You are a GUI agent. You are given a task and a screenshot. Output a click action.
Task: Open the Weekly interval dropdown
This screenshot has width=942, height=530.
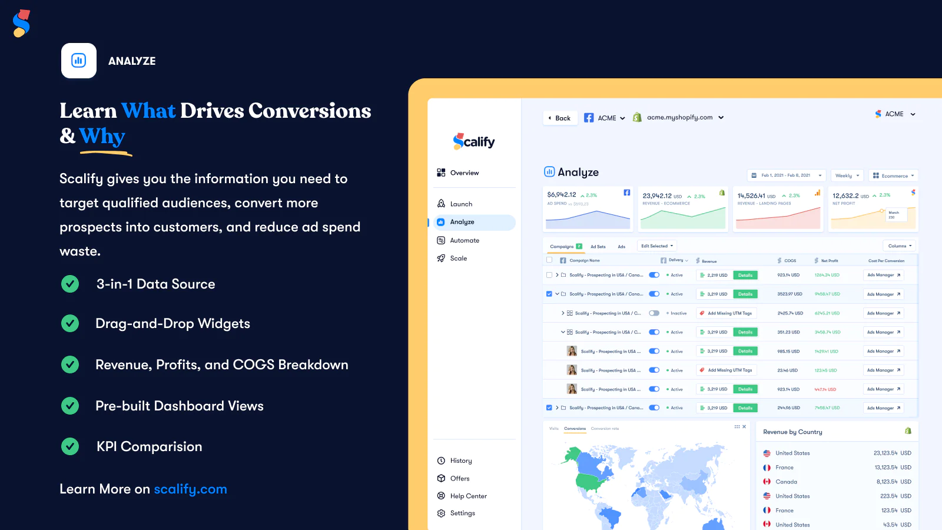point(847,175)
